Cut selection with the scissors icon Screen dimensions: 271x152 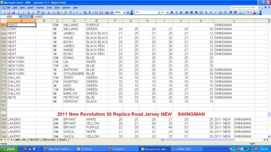point(49,13)
